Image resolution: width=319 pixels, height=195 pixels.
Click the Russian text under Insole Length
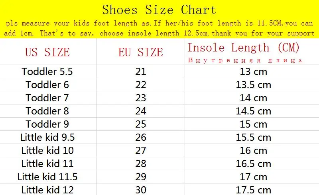(245, 61)
